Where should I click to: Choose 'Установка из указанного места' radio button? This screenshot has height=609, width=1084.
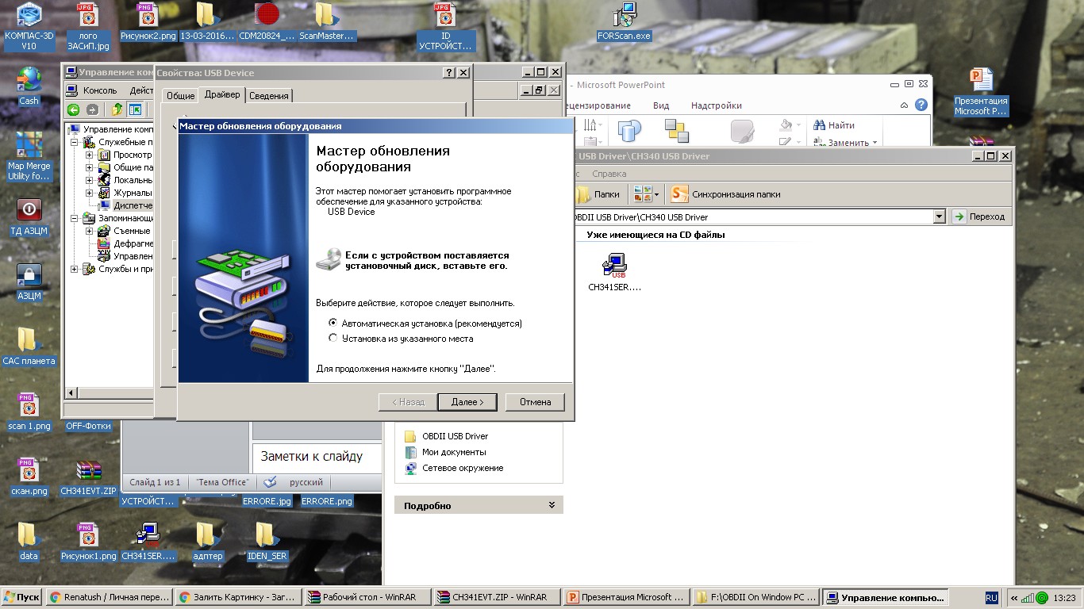(333, 339)
